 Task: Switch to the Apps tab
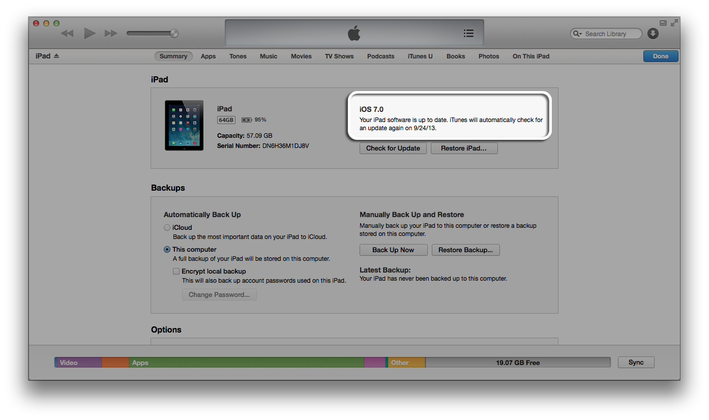tap(208, 56)
